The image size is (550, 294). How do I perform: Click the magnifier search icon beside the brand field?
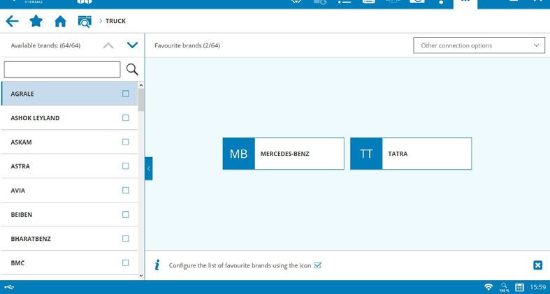point(132,69)
